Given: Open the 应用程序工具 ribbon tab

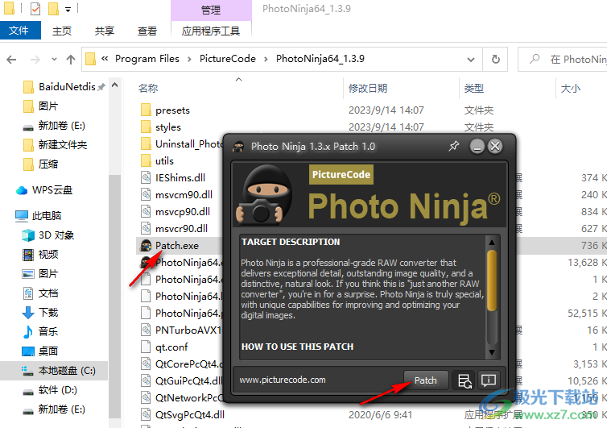Looking at the screenshot, I should (x=211, y=31).
